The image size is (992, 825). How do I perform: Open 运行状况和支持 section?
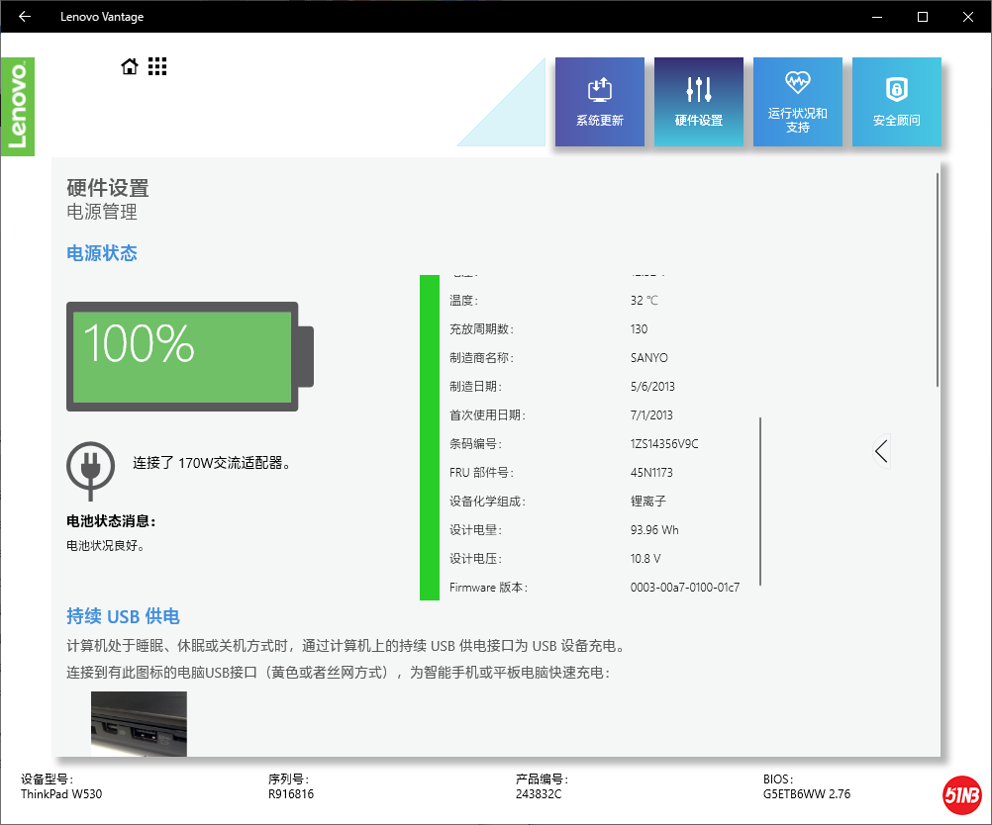click(797, 102)
